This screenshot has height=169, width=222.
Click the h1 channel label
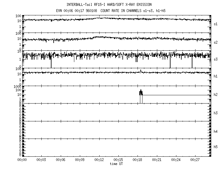click(216, 76)
